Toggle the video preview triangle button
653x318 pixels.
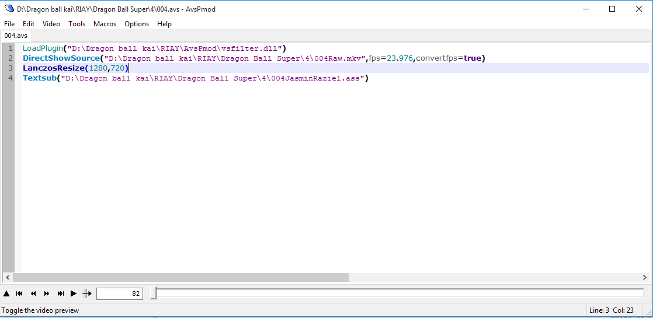click(6, 293)
